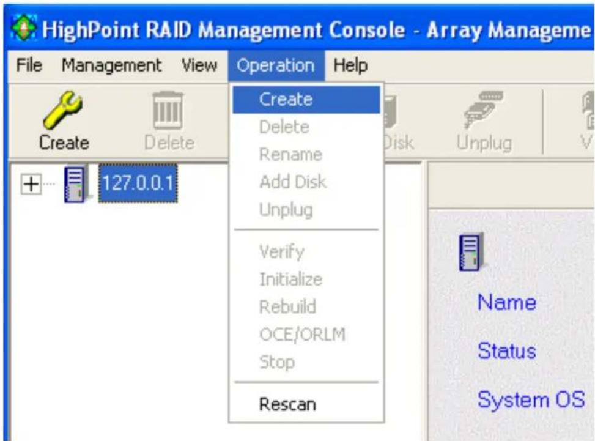Click the Delete trash can toolbar icon
This screenshot has height=441, width=595.
(x=168, y=111)
